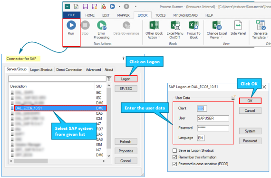Viewport: 271px width, 178px height.
Task: Click Cancel in SAP Logon dialog
Action: pyautogui.click(x=250, y=110)
